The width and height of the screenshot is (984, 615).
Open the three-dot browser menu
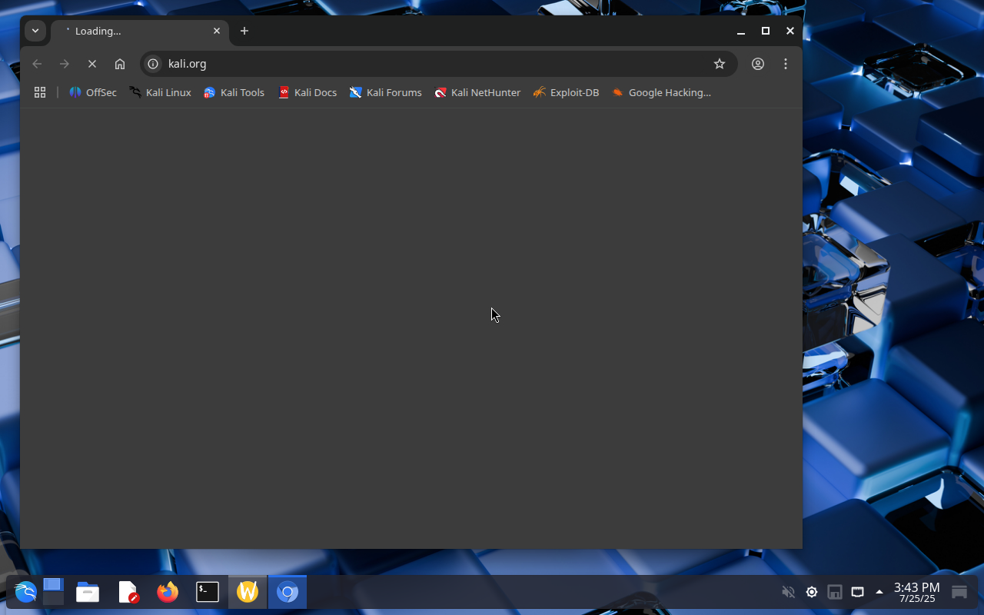[786, 64]
